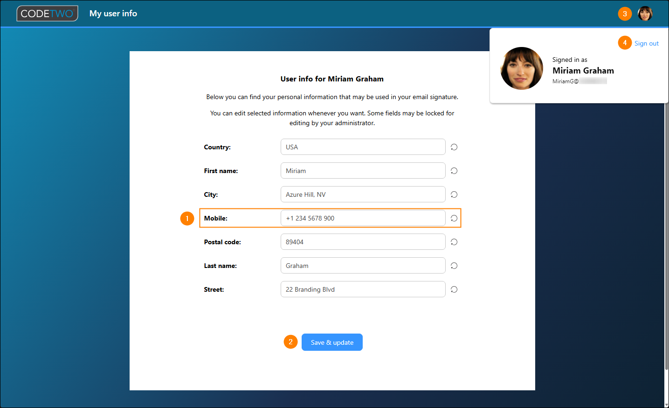Click the CodeTwo logo in the header

47,13
